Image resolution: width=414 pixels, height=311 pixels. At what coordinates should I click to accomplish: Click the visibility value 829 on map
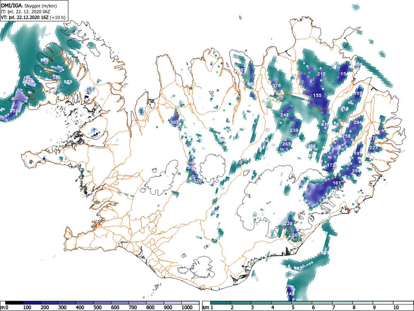pyautogui.click(x=68, y=82)
